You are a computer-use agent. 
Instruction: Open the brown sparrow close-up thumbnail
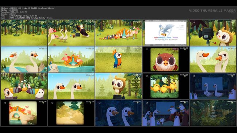166,59
